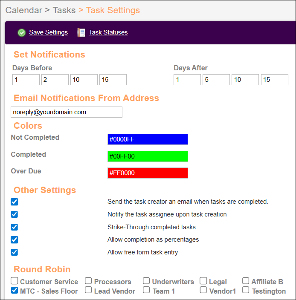Check Processors round robin box
The height and width of the screenshot is (300, 296).
[88, 281]
